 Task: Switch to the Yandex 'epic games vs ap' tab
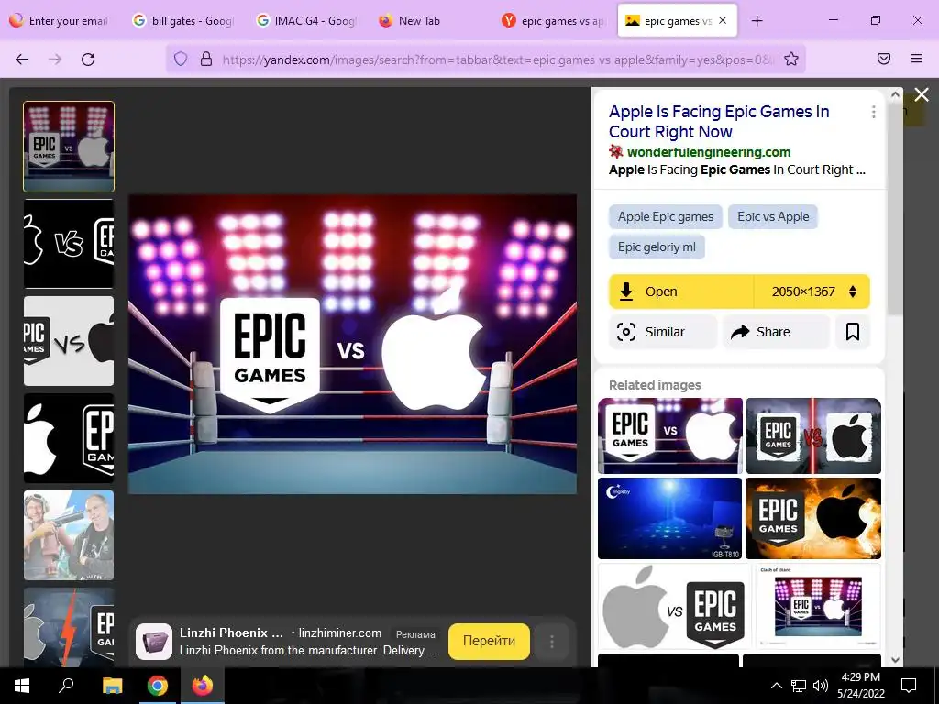[553, 21]
